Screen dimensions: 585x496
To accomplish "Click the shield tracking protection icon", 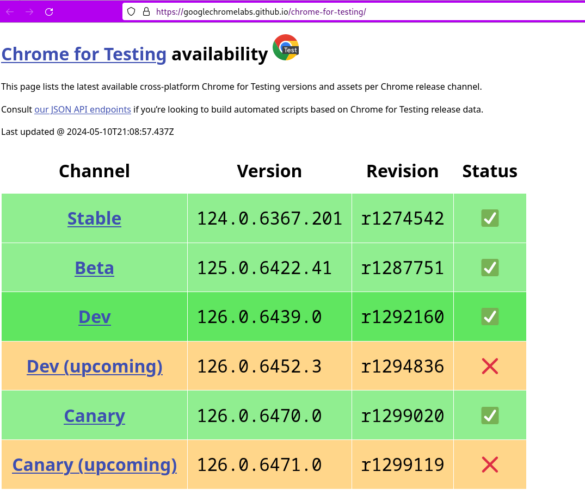I will [x=131, y=11].
